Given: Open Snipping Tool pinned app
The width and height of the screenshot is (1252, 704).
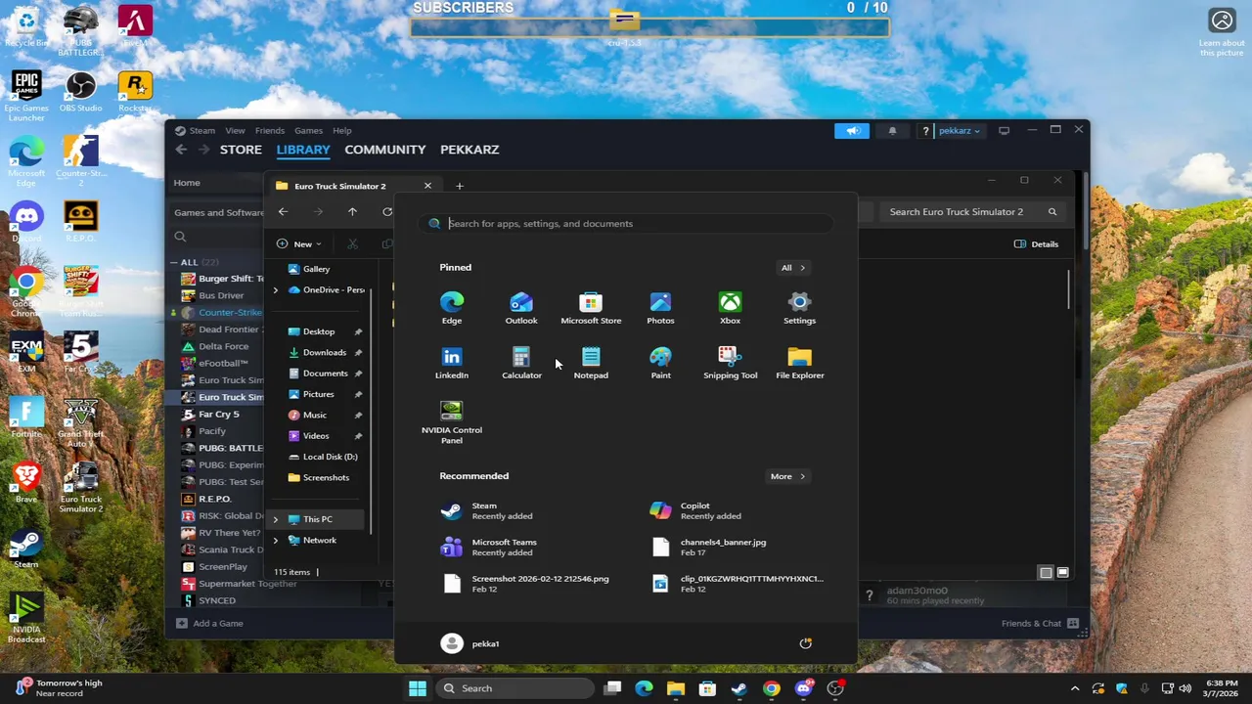Looking at the screenshot, I should [730, 363].
